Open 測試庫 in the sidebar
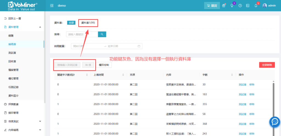This screenshot has height=136, width=281. pyautogui.click(x=12, y=53)
